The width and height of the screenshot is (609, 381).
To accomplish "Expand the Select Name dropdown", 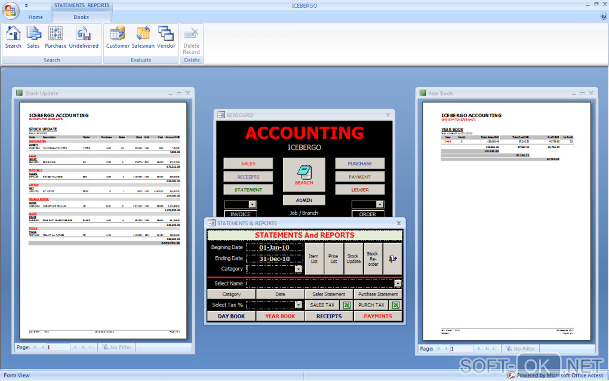I will pyautogui.click(x=398, y=284).
